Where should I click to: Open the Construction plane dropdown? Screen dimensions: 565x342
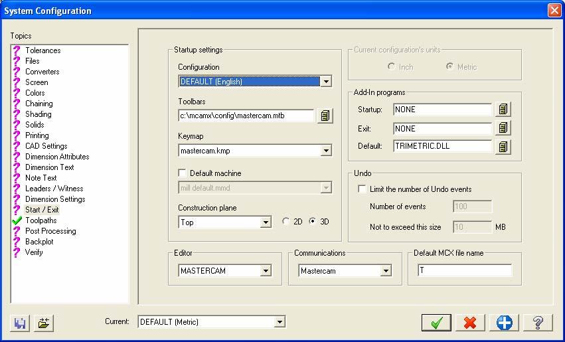tap(266, 222)
